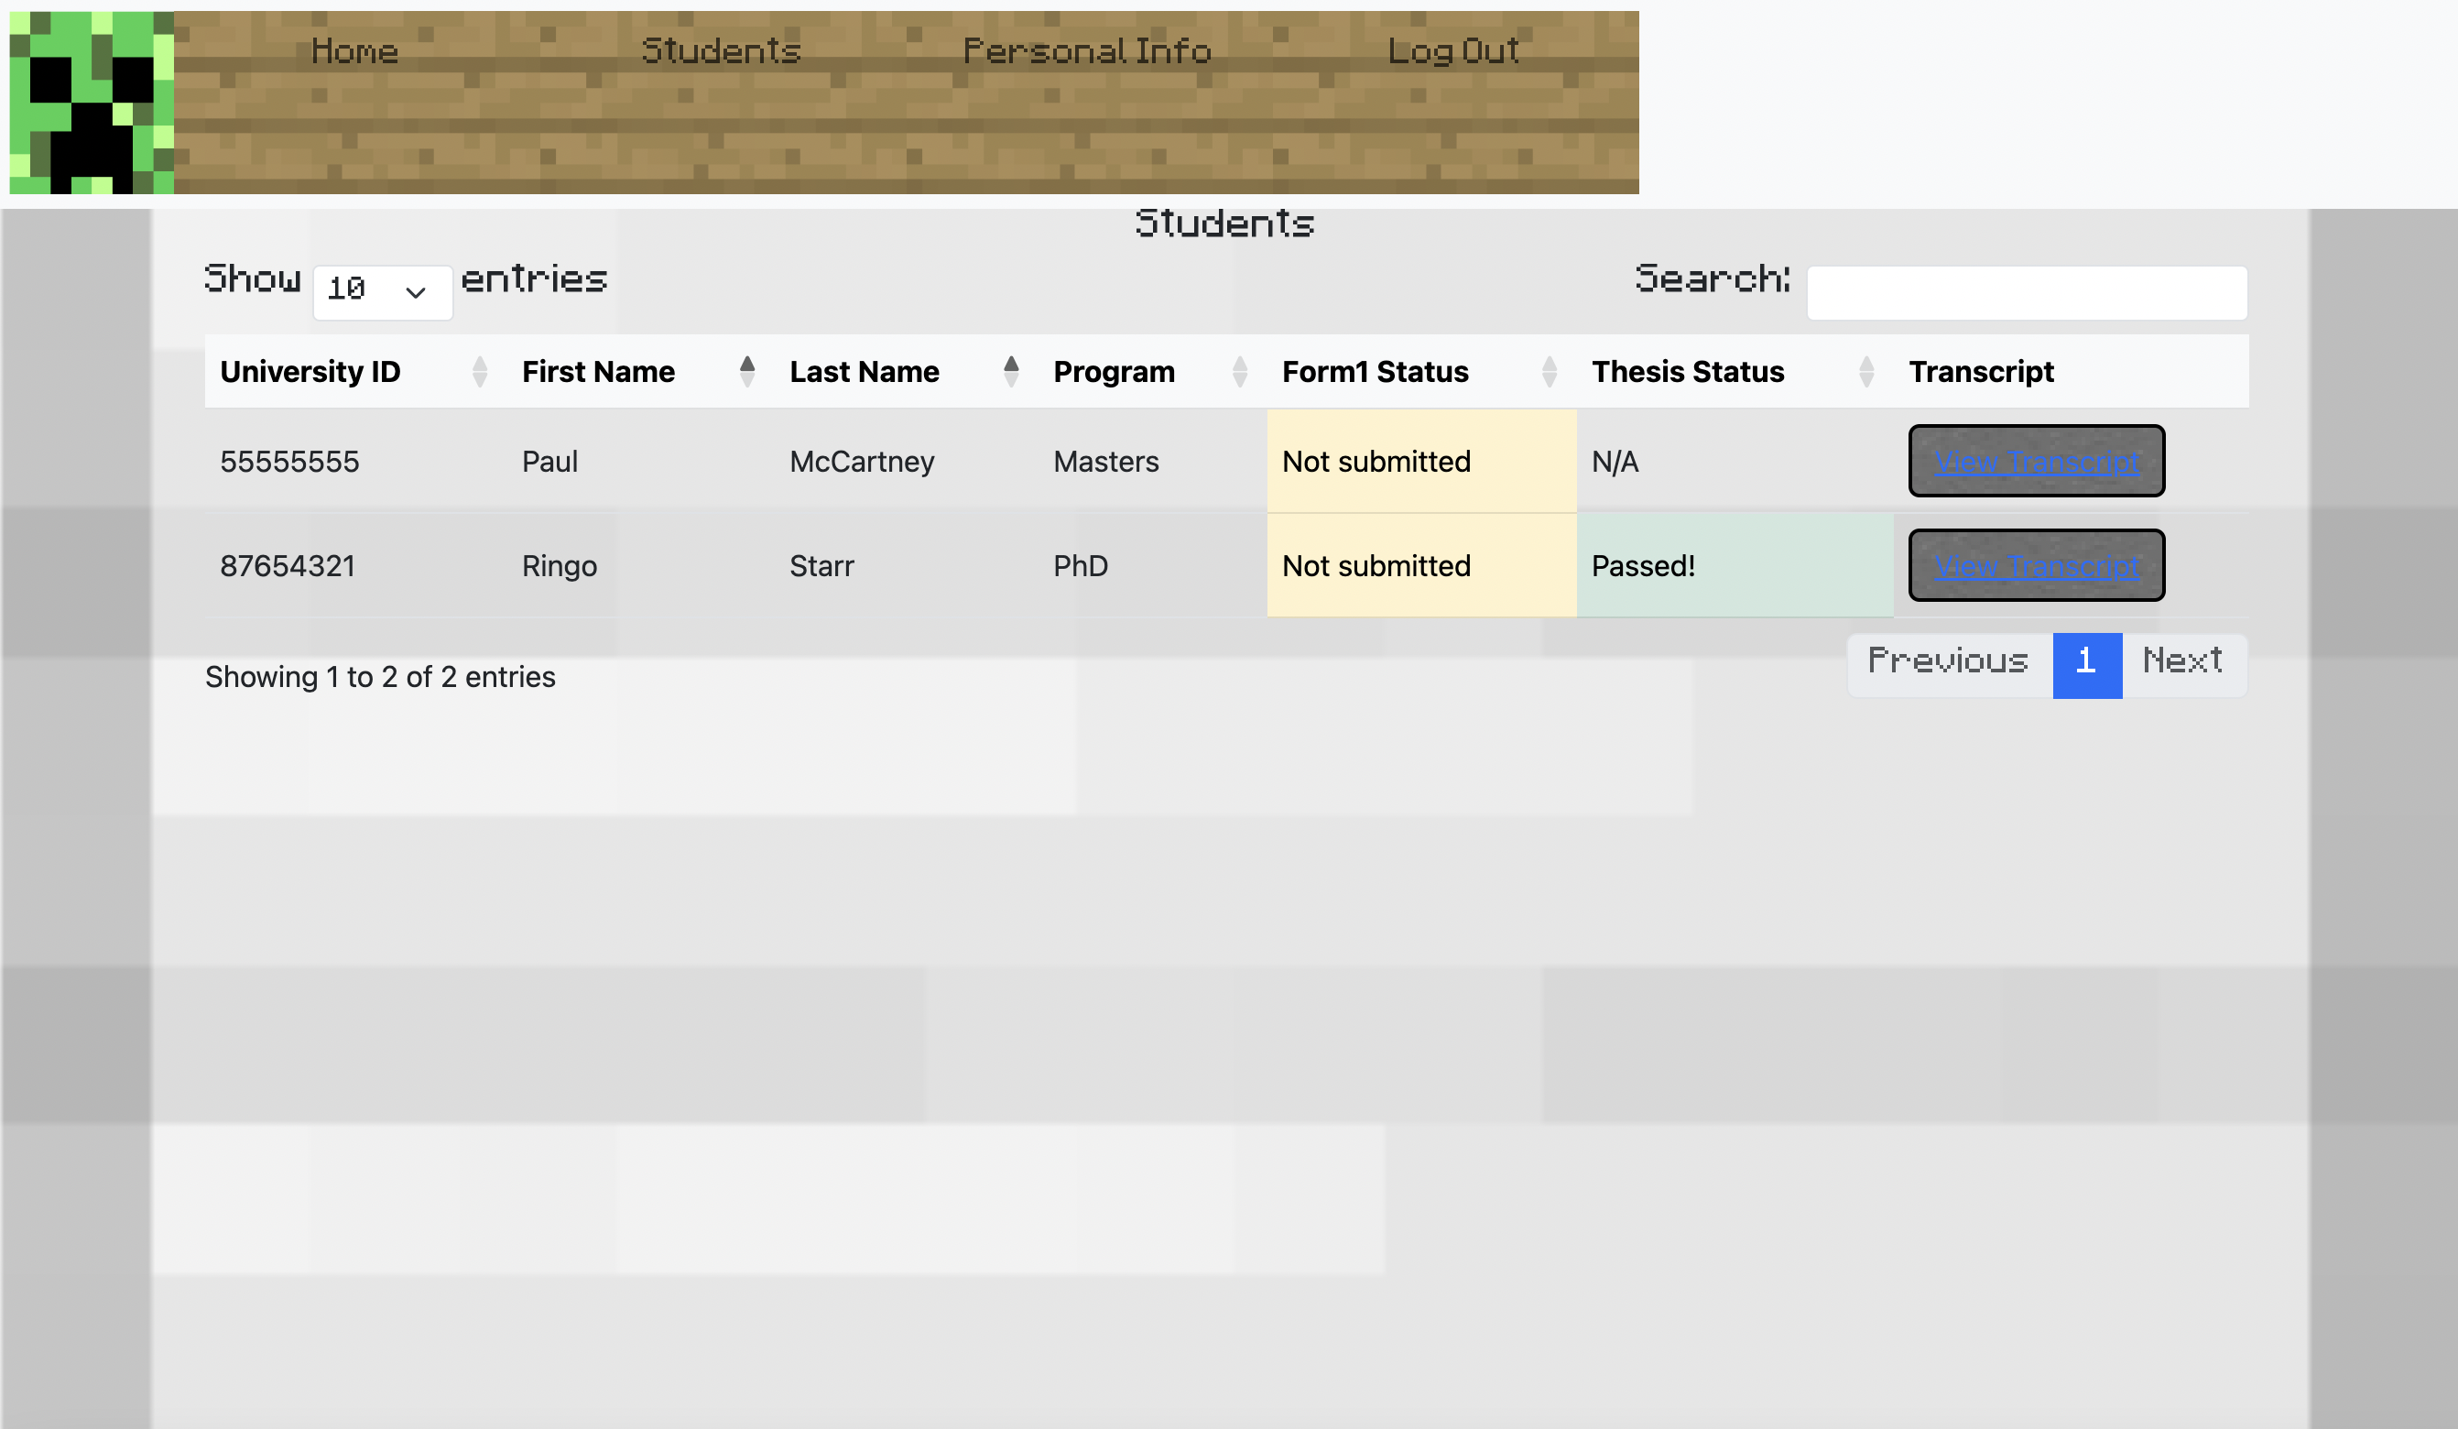
Task: Click last name Starr
Action: pos(821,565)
